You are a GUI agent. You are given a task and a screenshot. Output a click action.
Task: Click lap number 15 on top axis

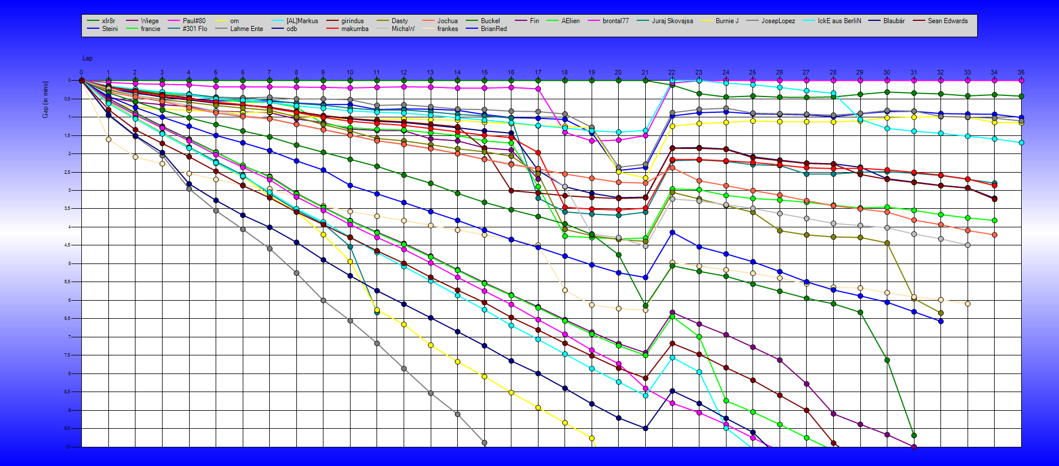(484, 72)
